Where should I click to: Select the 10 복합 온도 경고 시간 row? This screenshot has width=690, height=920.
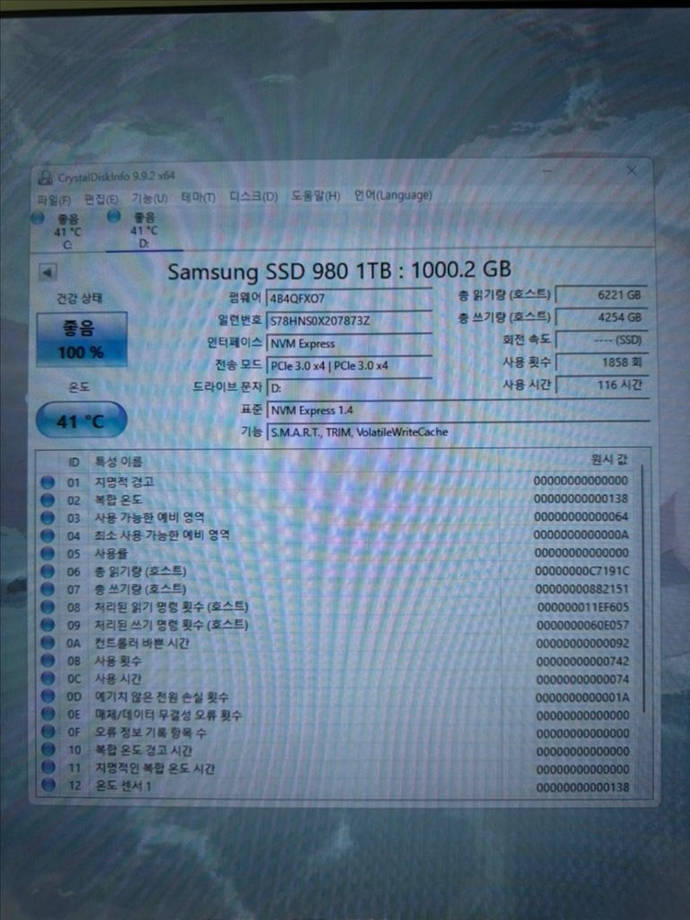point(338,751)
